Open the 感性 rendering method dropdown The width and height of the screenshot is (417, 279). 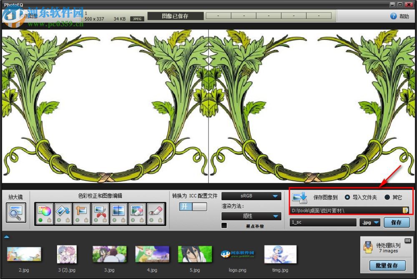tap(251, 216)
